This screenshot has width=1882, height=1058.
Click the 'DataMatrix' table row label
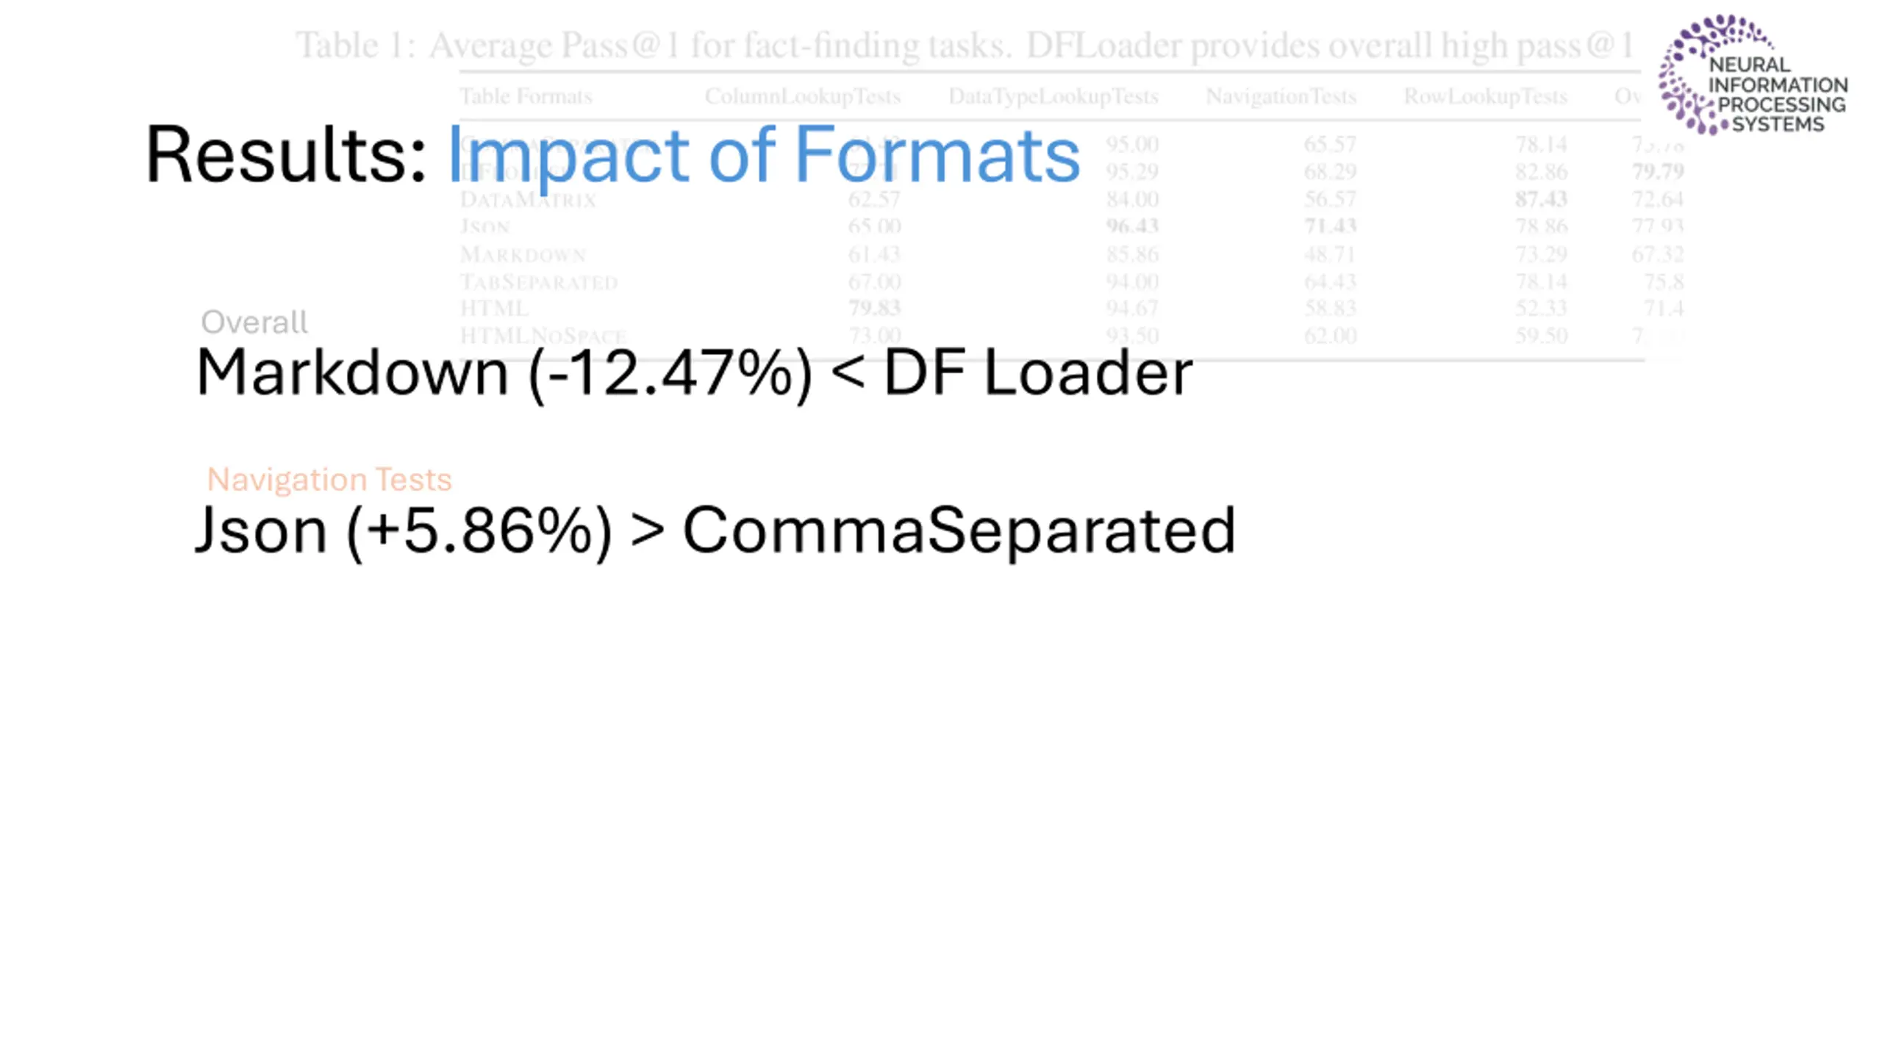tap(528, 199)
